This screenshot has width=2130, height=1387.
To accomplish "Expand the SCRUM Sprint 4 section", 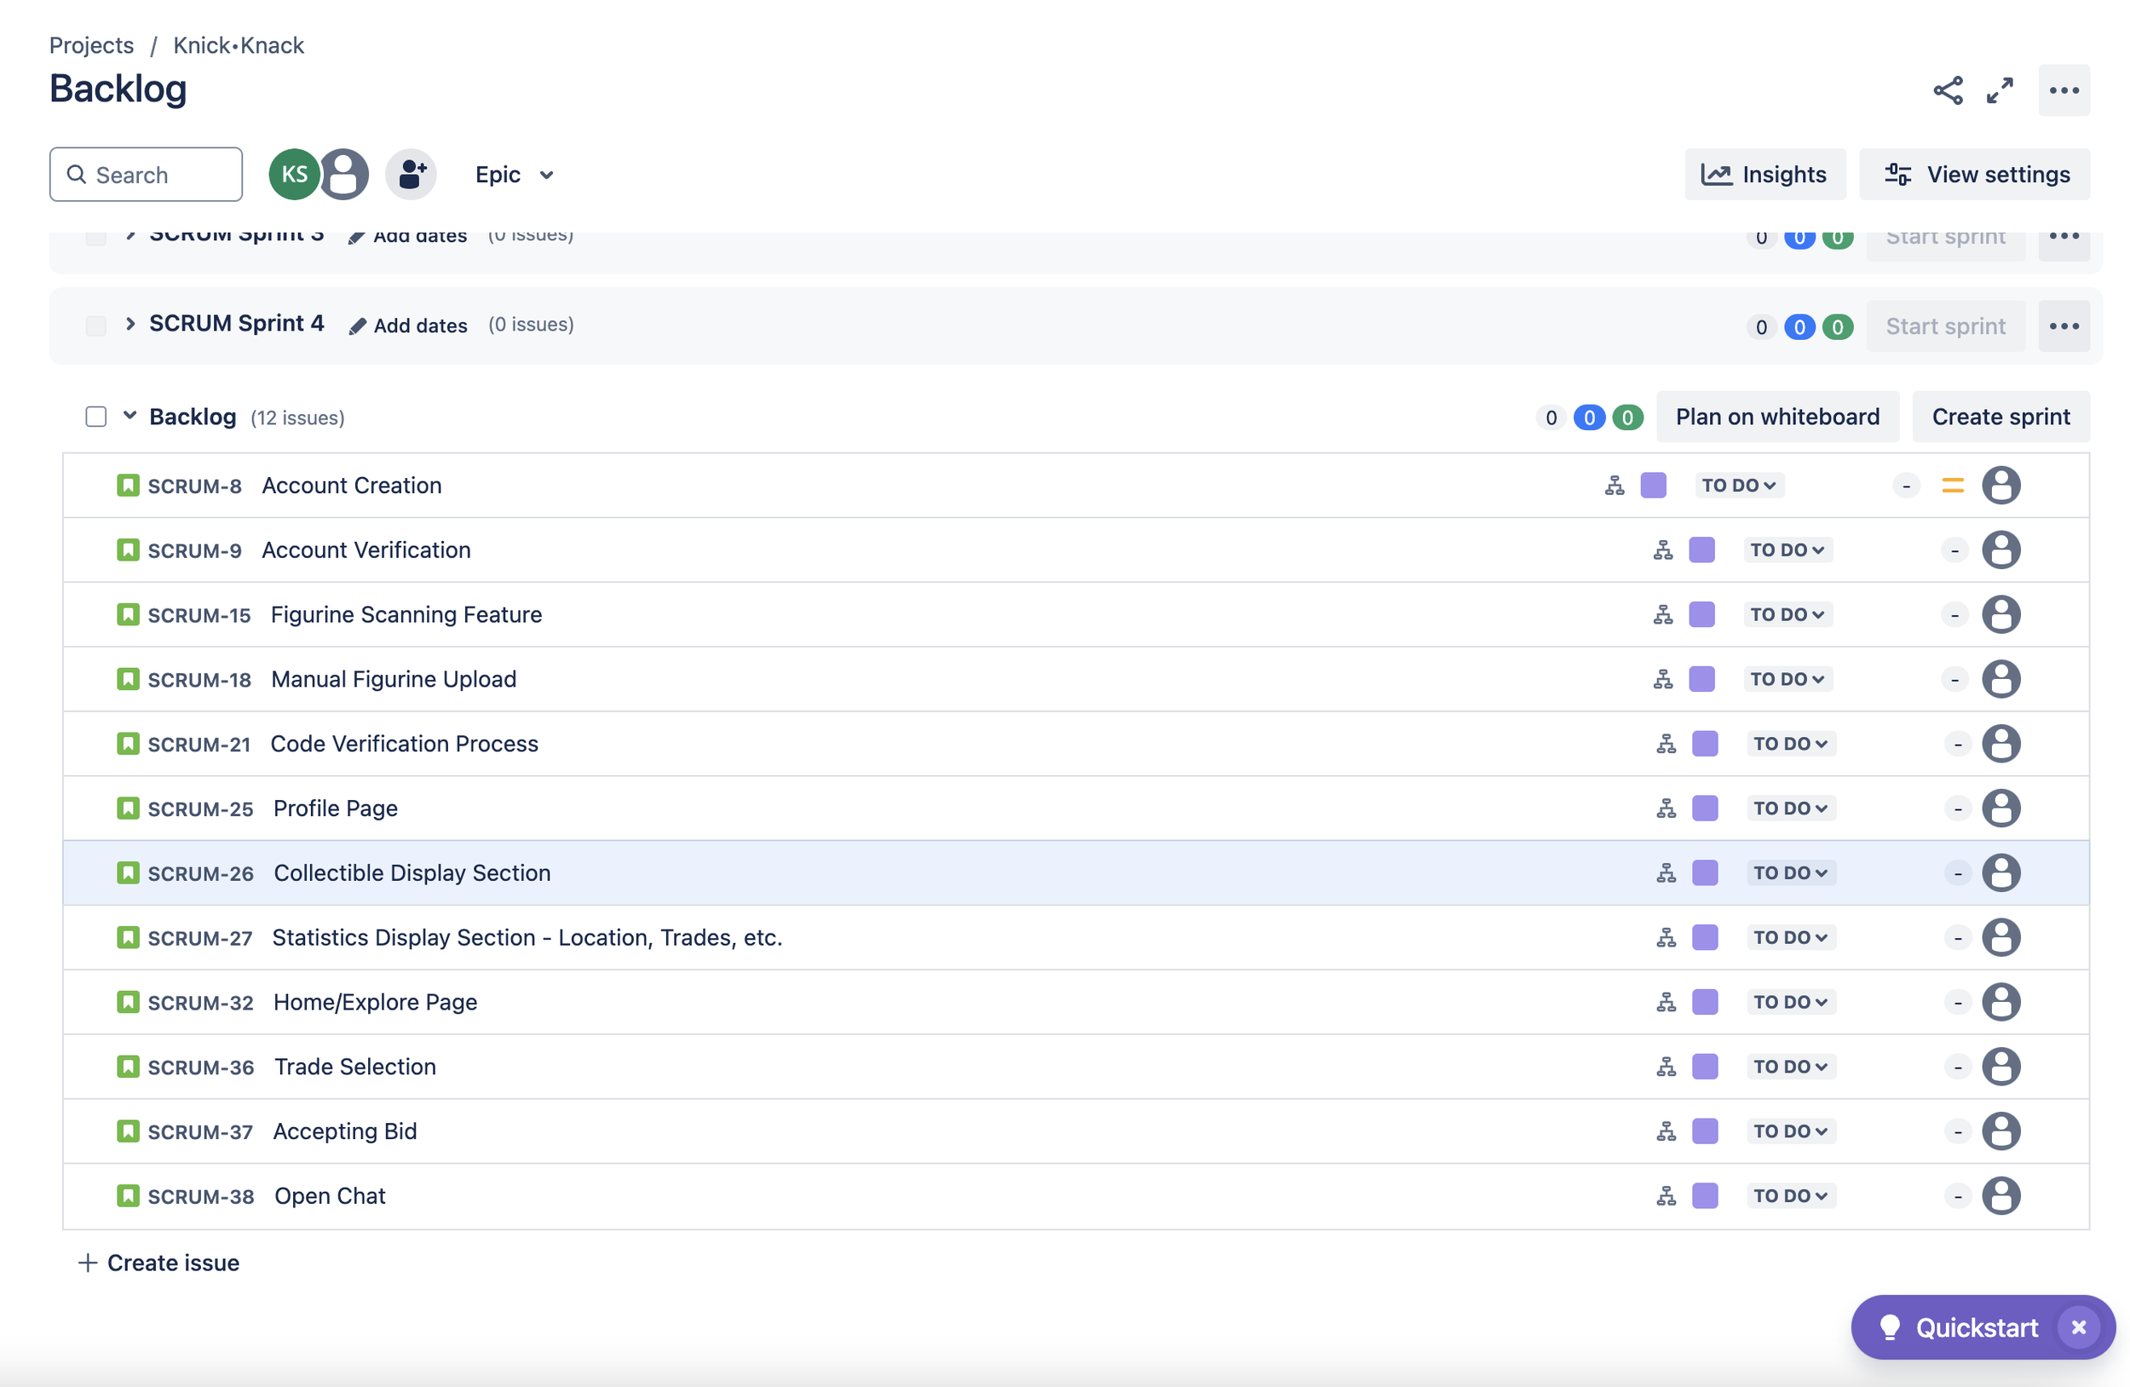I will point(130,324).
